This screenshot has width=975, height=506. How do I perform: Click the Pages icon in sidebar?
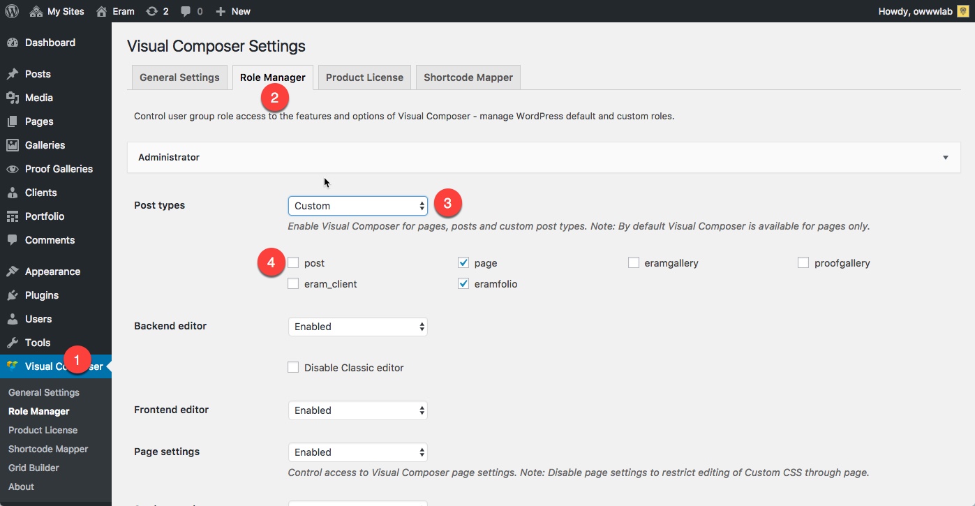pos(13,121)
